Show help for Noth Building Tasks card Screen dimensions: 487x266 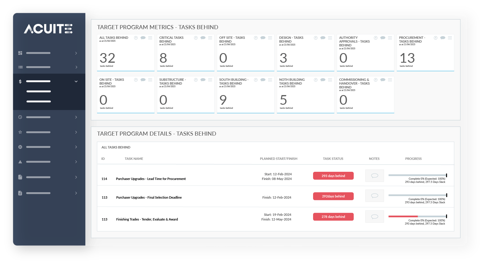coord(316,80)
